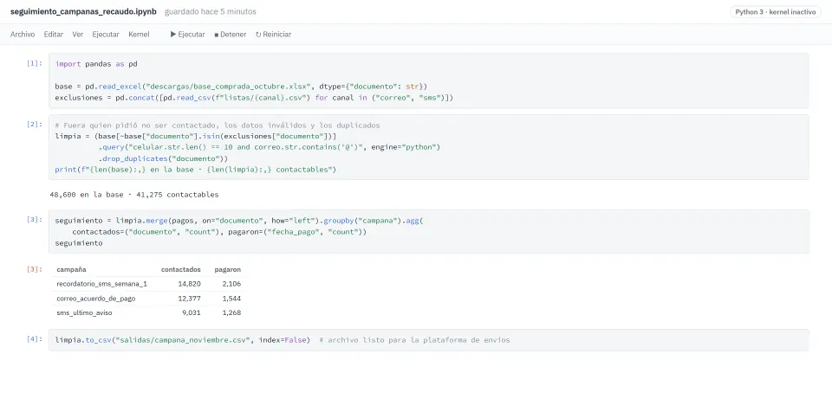Click row 'recordatorio_sms_semana_1'
832x412 pixels.
coord(147,284)
